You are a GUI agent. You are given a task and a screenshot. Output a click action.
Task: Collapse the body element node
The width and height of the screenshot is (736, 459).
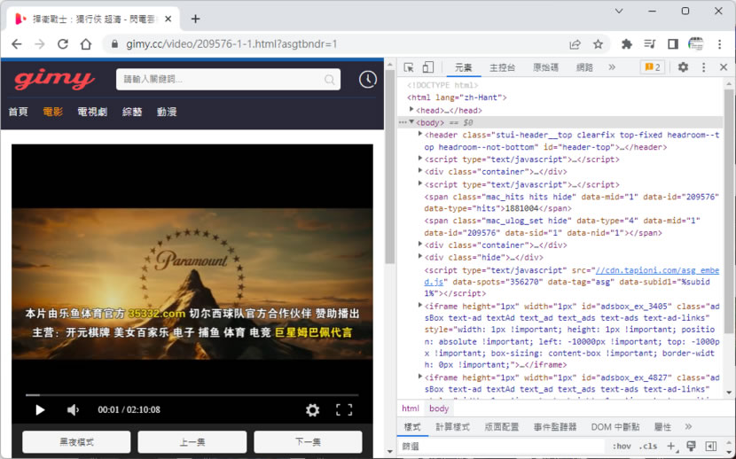[x=411, y=122]
